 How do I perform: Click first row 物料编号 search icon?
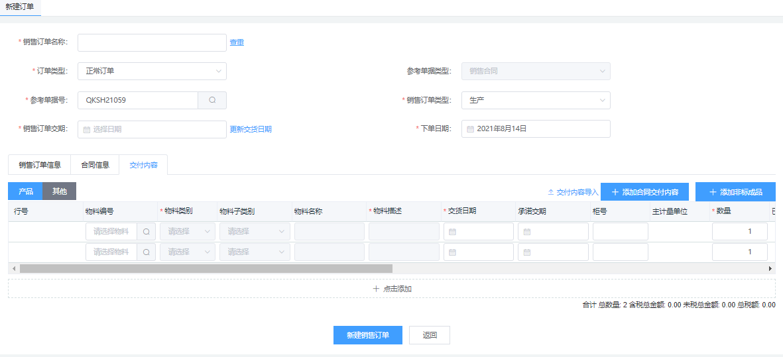[147, 232]
